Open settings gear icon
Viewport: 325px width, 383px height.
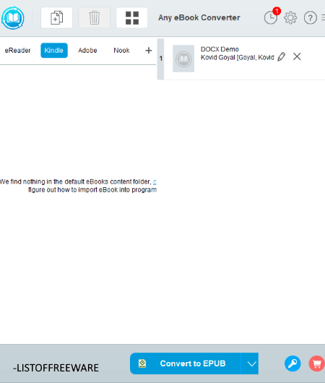[290, 17]
